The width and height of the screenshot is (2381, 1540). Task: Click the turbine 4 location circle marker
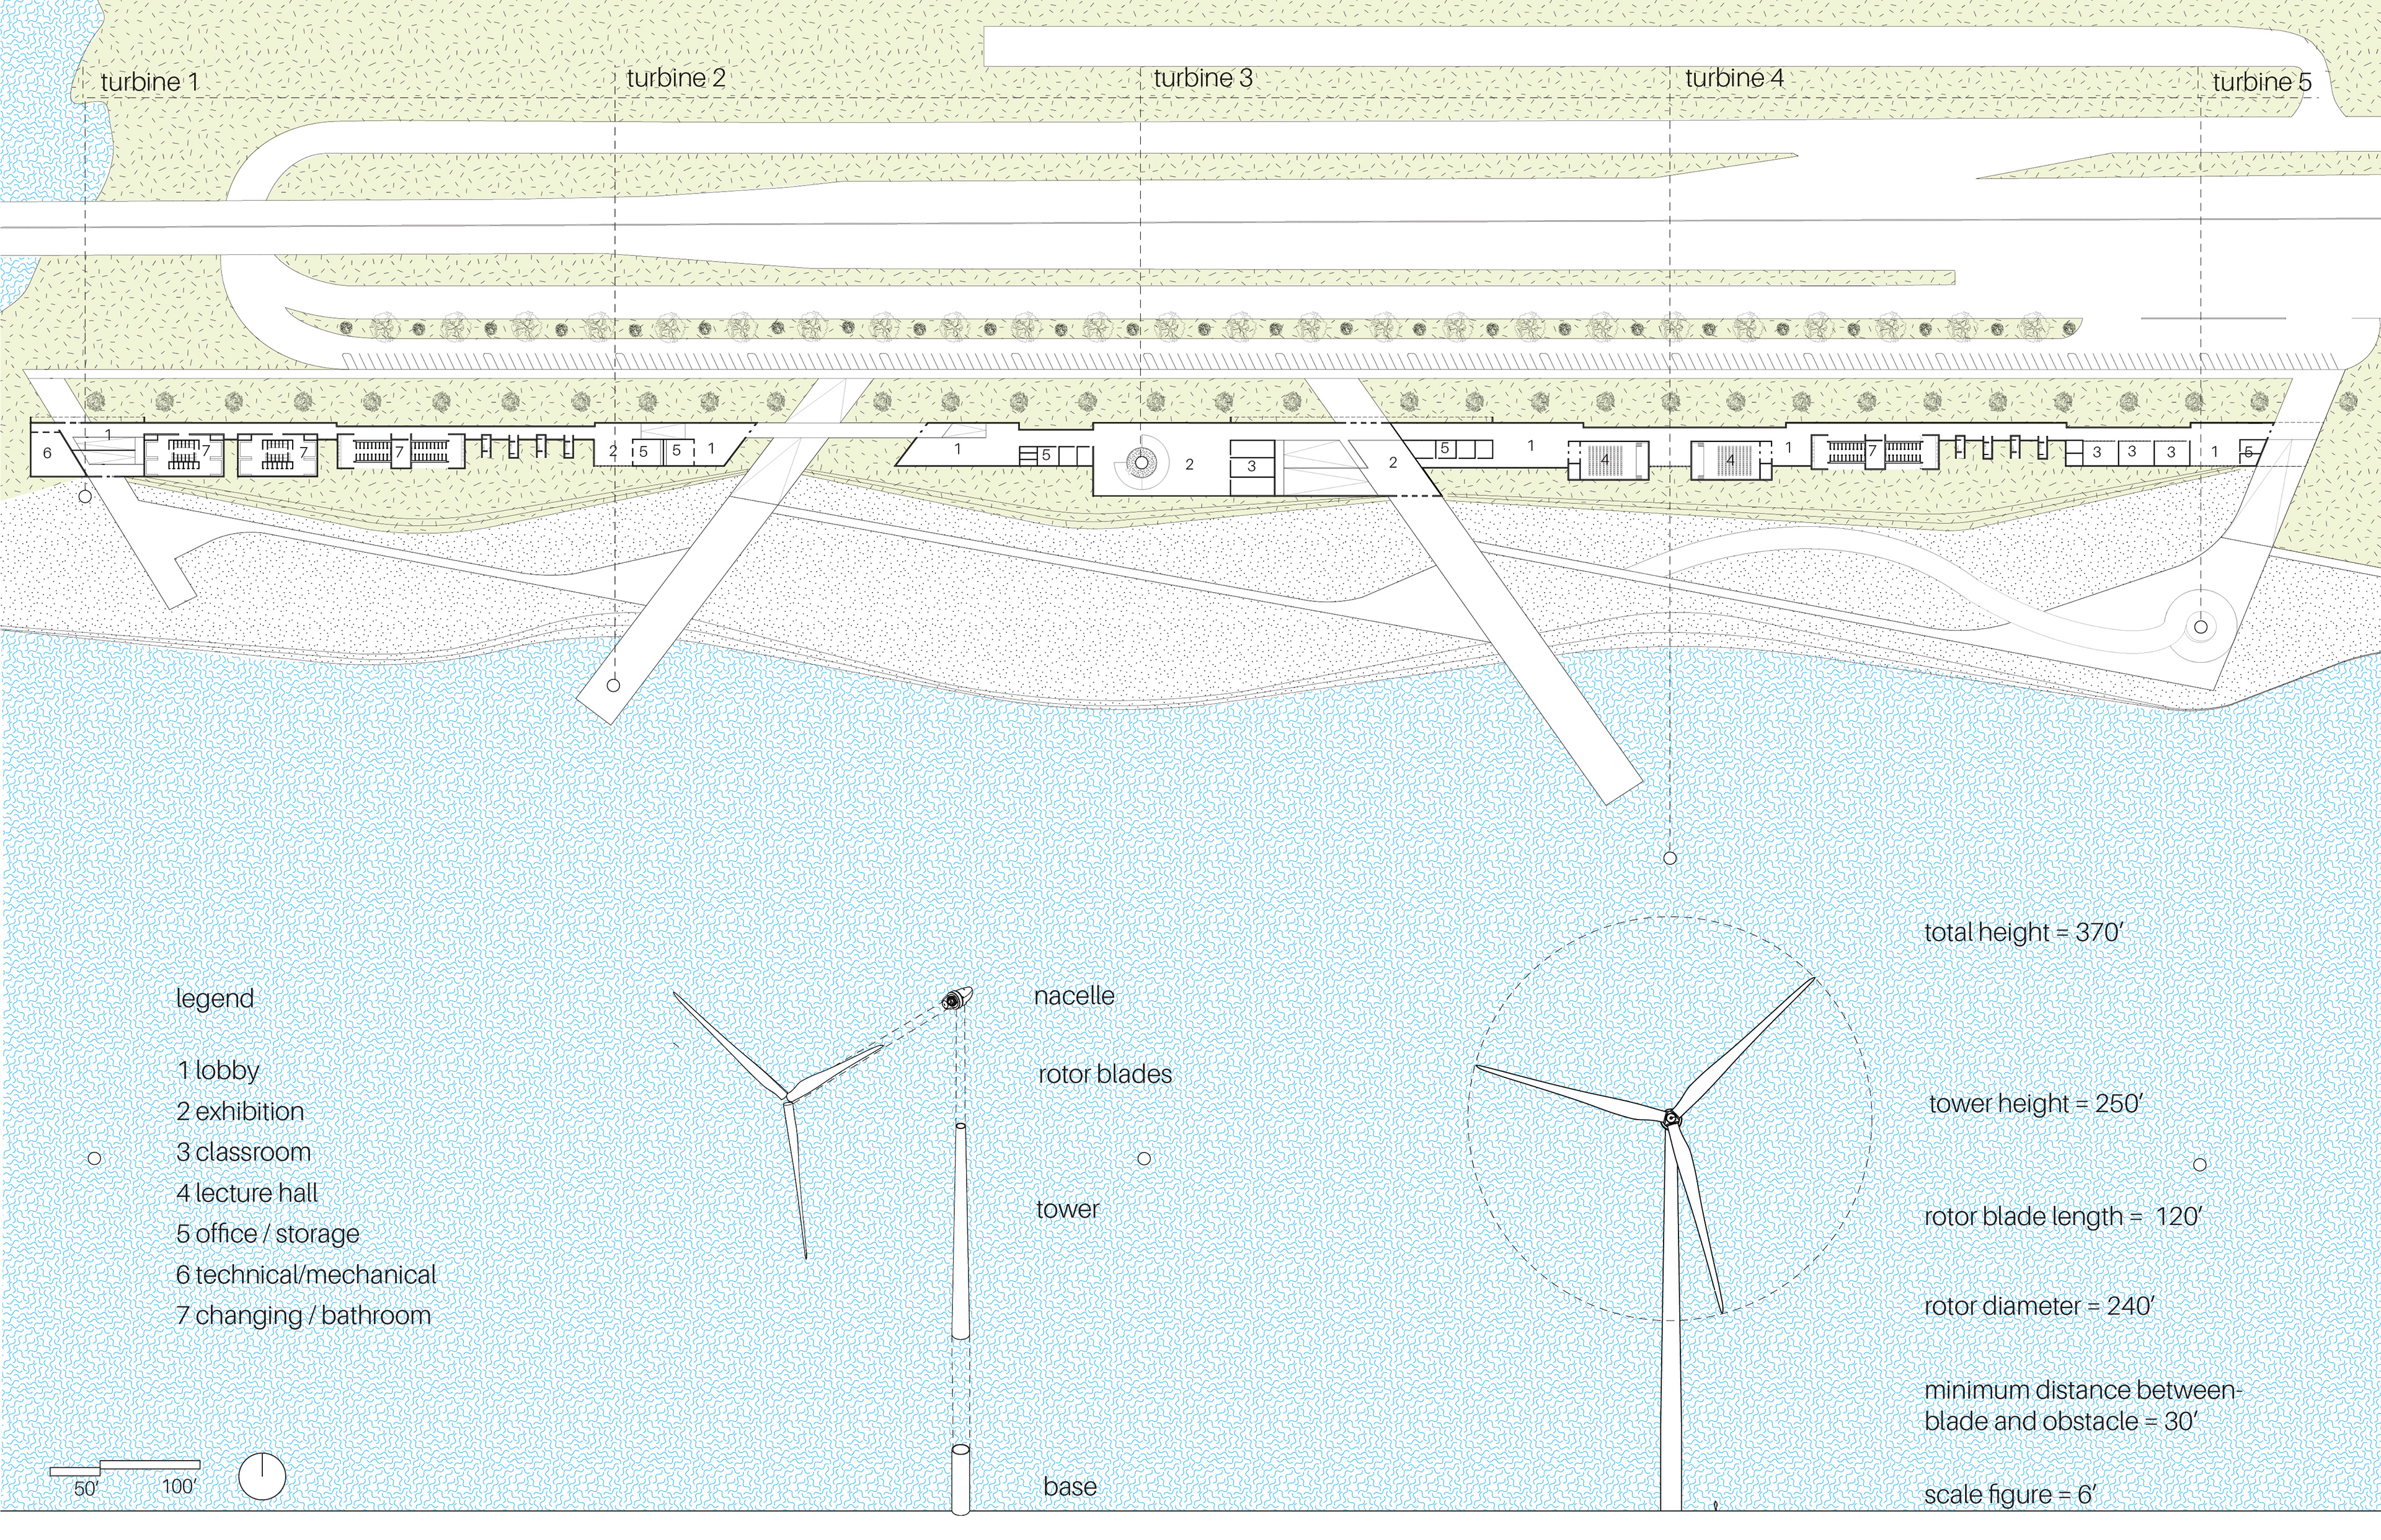point(1669,858)
